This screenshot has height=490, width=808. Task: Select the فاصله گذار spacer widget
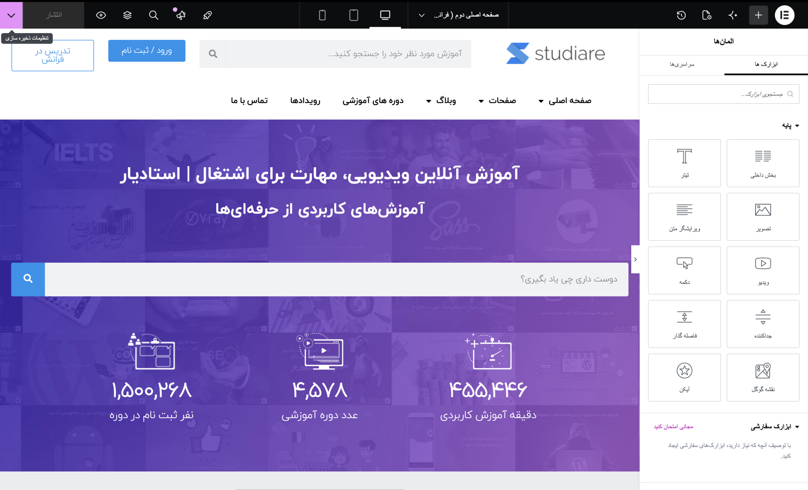[684, 324]
